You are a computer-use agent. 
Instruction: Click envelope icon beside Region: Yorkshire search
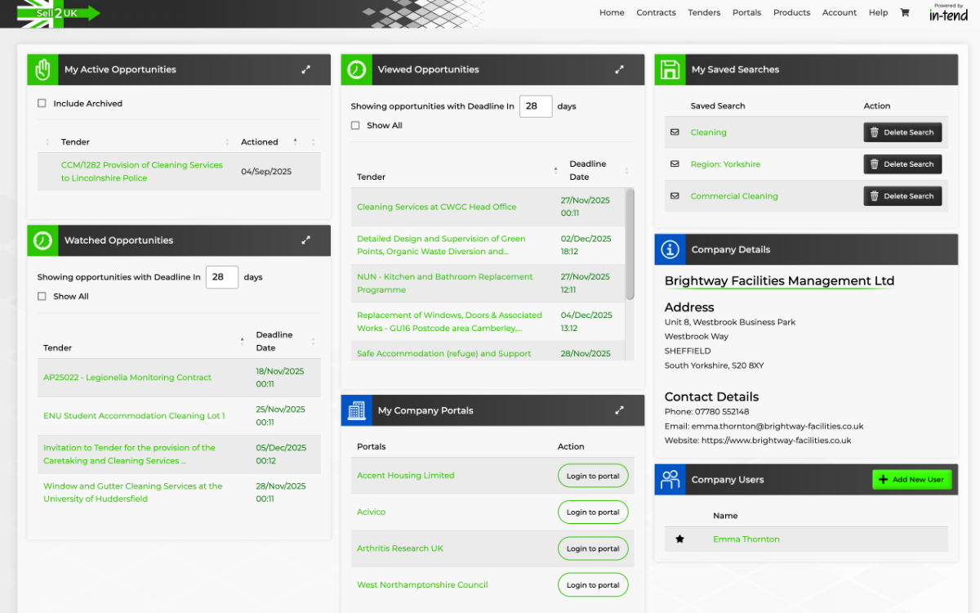point(675,164)
